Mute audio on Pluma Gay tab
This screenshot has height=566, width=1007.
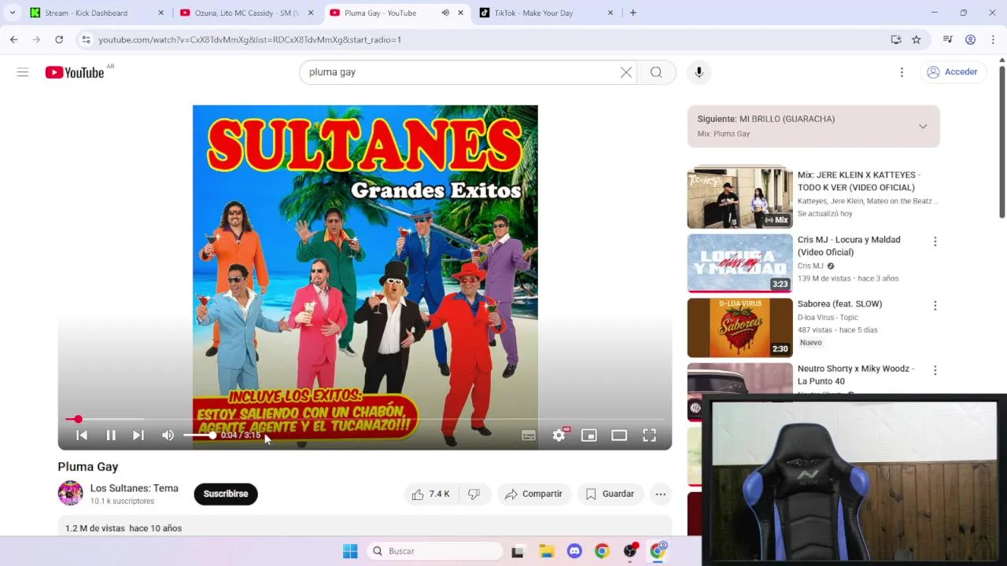coord(445,13)
